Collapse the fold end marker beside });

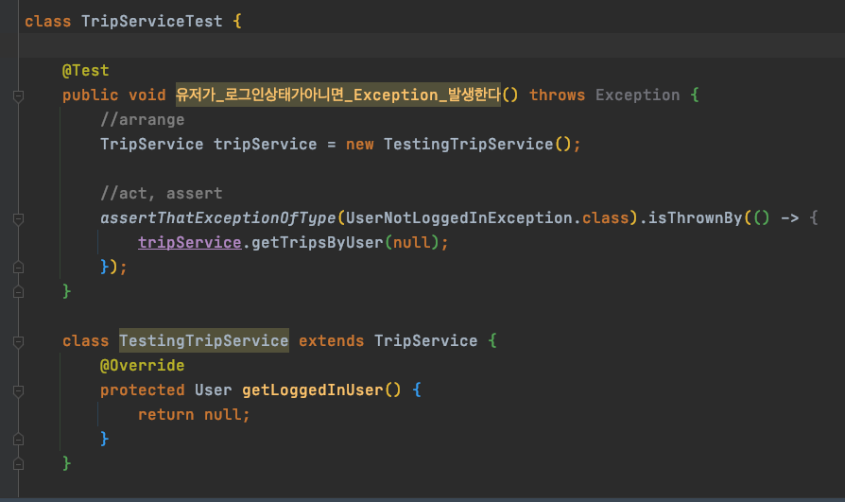click(18, 268)
